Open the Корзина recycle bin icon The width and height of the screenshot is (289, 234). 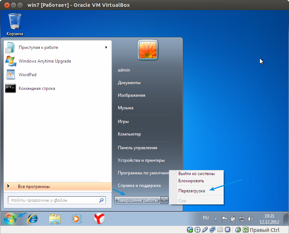point(15,25)
